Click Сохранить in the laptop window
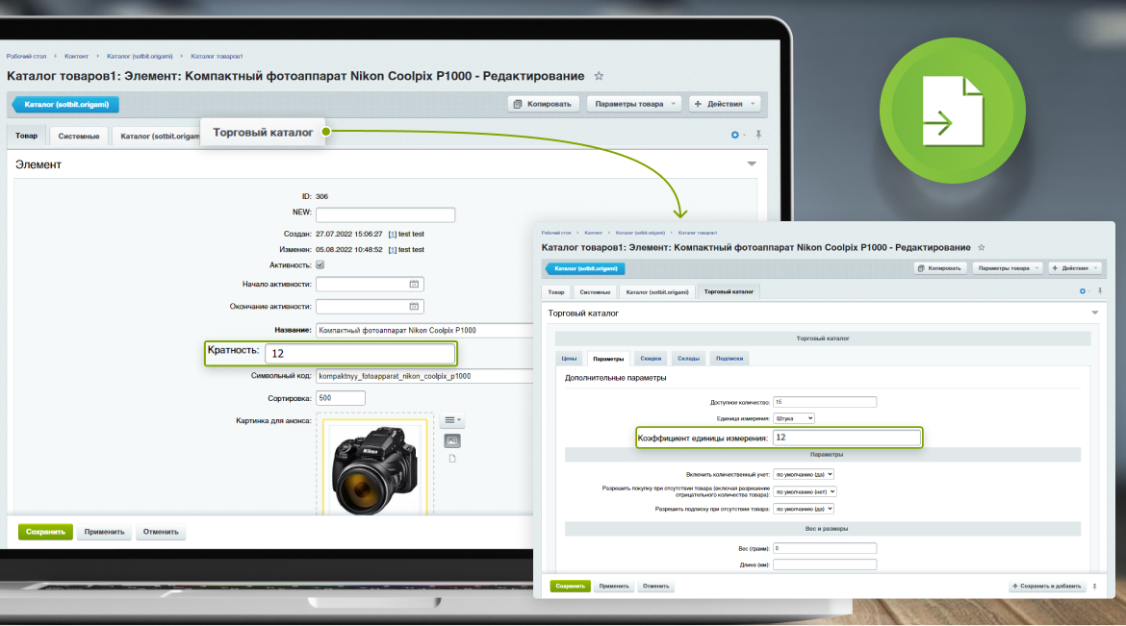This screenshot has width=1126, height=626. pyautogui.click(x=45, y=532)
